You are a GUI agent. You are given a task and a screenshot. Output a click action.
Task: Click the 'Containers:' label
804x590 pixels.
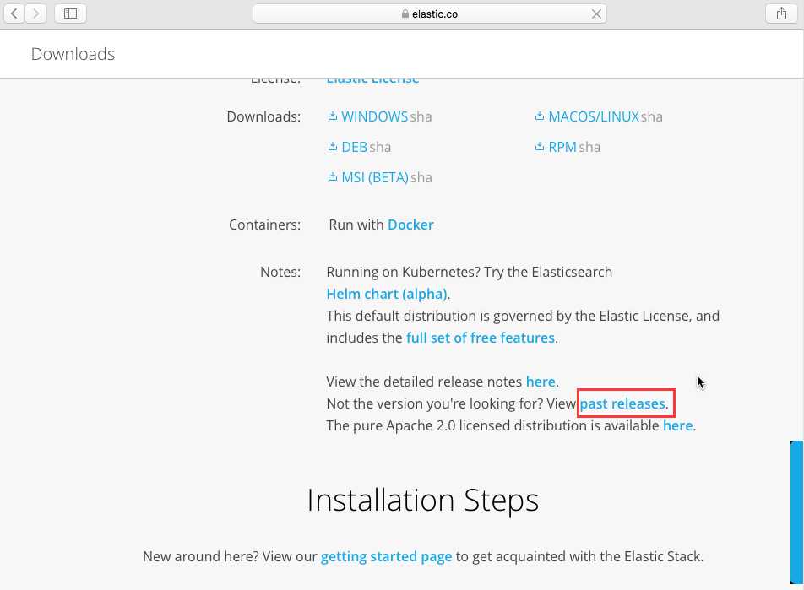tap(264, 225)
